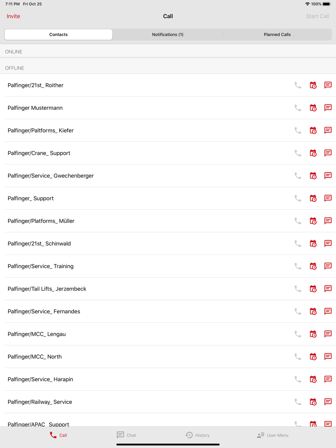336x448 pixels.
Task: Call Palfinger/Service_ Training via phone icon
Action: pos(298,266)
